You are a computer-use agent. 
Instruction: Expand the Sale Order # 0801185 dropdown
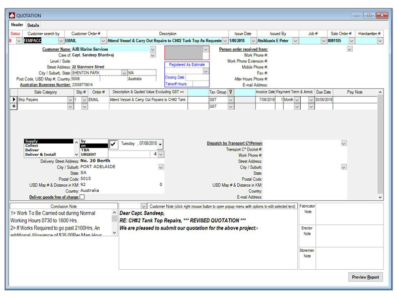tap(352, 41)
